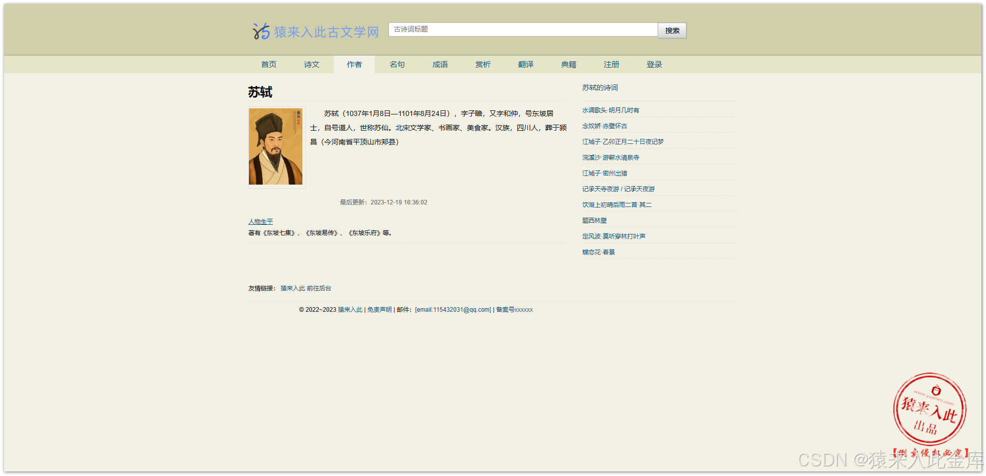Open footer 猿来入此 copyright link
Image resolution: width=986 pixels, height=476 pixels.
tap(350, 310)
